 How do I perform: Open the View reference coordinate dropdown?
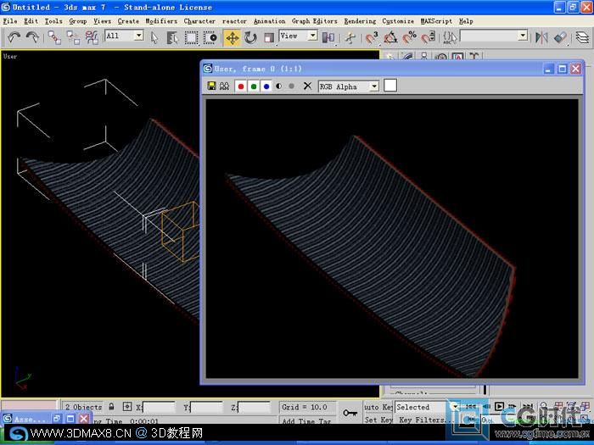(x=298, y=36)
